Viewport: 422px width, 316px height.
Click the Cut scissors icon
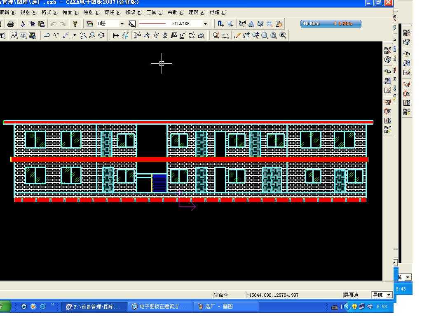(x=23, y=24)
